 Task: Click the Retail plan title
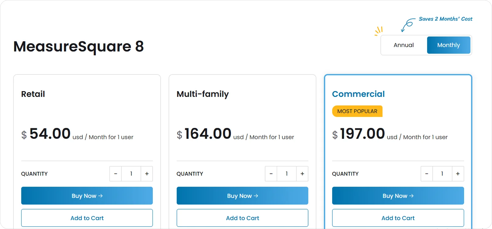pyautogui.click(x=33, y=94)
